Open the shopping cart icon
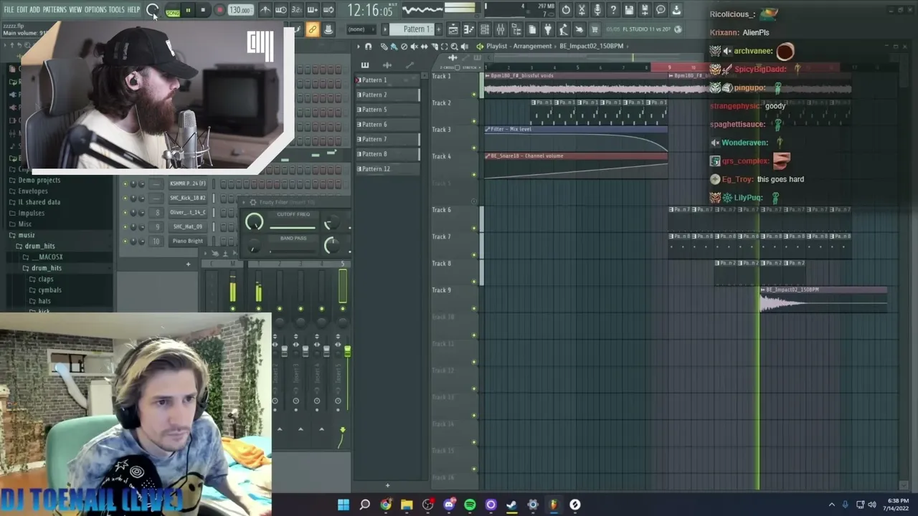Screen dimensions: 918x516 595,29
